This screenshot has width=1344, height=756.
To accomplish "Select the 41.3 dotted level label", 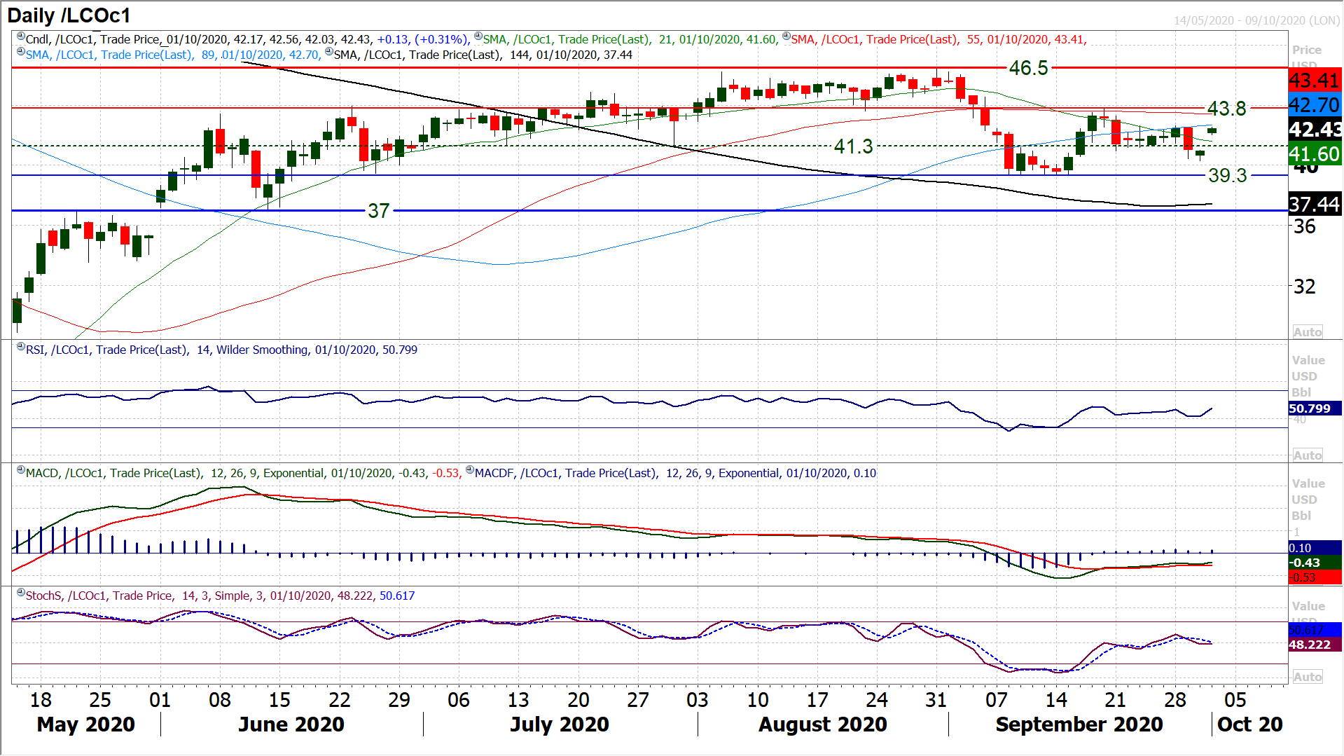I will 853,146.
